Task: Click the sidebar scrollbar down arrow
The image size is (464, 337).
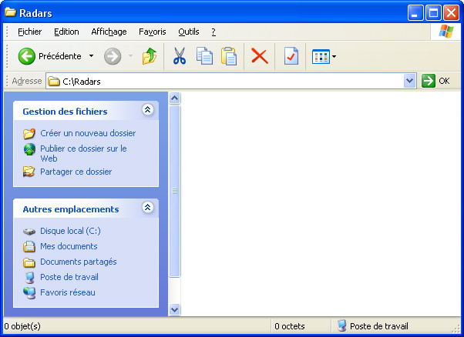Action: coord(175,309)
